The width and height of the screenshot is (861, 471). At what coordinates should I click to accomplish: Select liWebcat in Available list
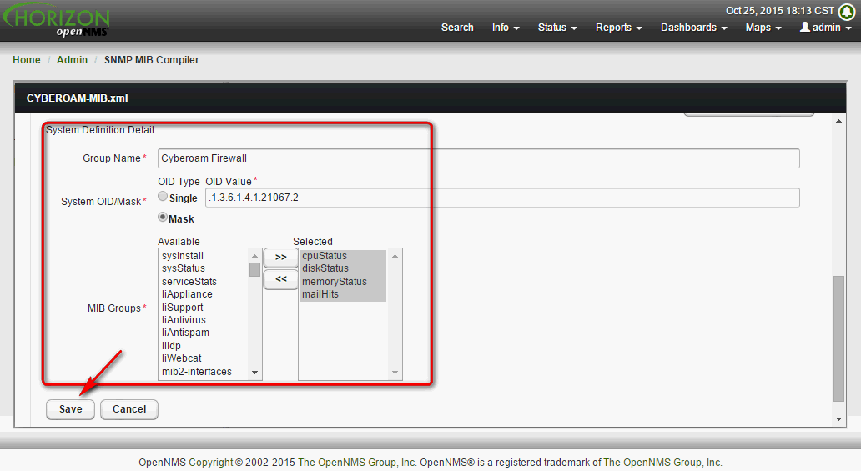click(x=181, y=358)
